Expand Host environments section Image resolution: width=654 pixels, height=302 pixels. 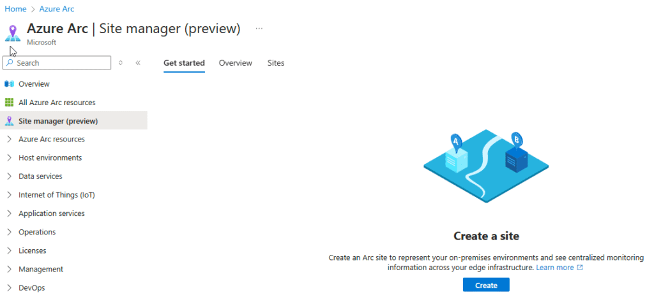(x=10, y=157)
